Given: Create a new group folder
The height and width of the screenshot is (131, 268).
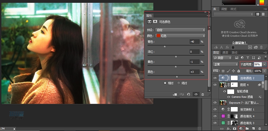Looking at the screenshot, I should point(247,129).
